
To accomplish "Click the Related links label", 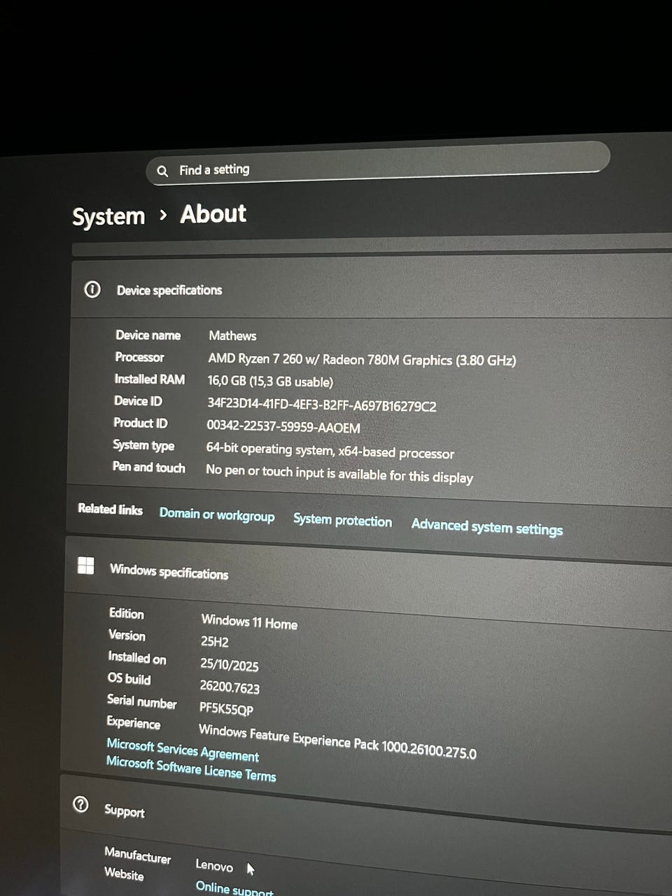I will pos(110,509).
